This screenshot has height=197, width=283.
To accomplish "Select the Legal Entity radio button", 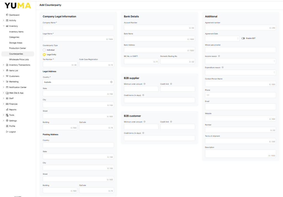I will (x=44, y=55).
